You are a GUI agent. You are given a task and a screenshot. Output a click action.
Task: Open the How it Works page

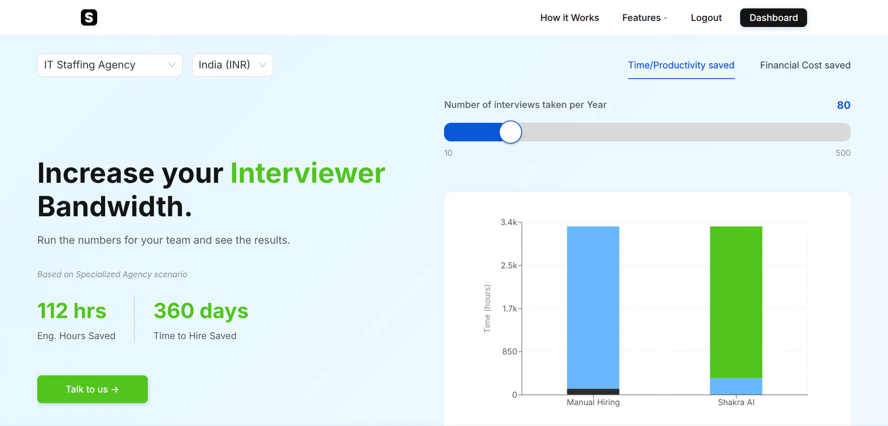(570, 18)
